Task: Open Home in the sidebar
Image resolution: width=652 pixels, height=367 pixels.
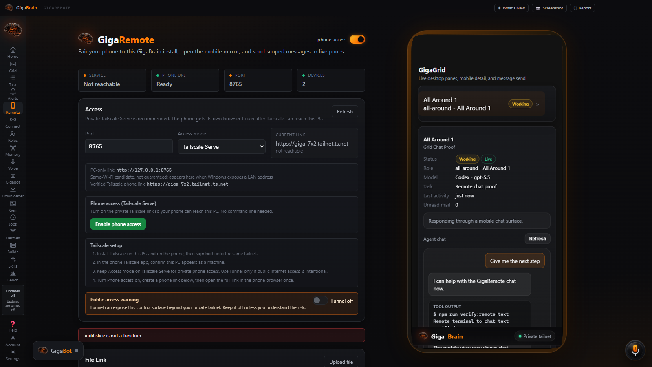Action: [13, 52]
